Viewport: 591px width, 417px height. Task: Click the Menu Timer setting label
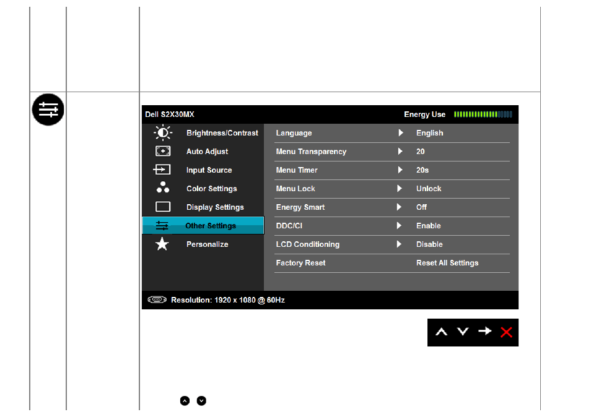297,170
